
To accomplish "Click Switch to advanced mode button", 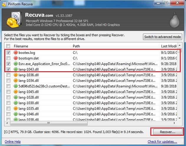I will click(162, 37).
